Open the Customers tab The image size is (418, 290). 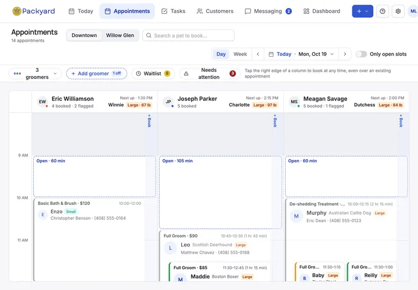pos(215,11)
